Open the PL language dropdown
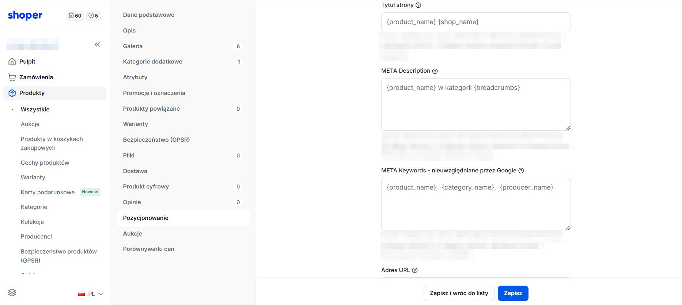This screenshot has height=305, width=682. 91,294
